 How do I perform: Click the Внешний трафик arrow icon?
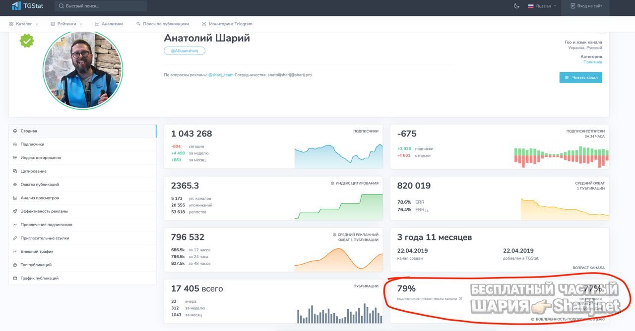click(x=15, y=251)
